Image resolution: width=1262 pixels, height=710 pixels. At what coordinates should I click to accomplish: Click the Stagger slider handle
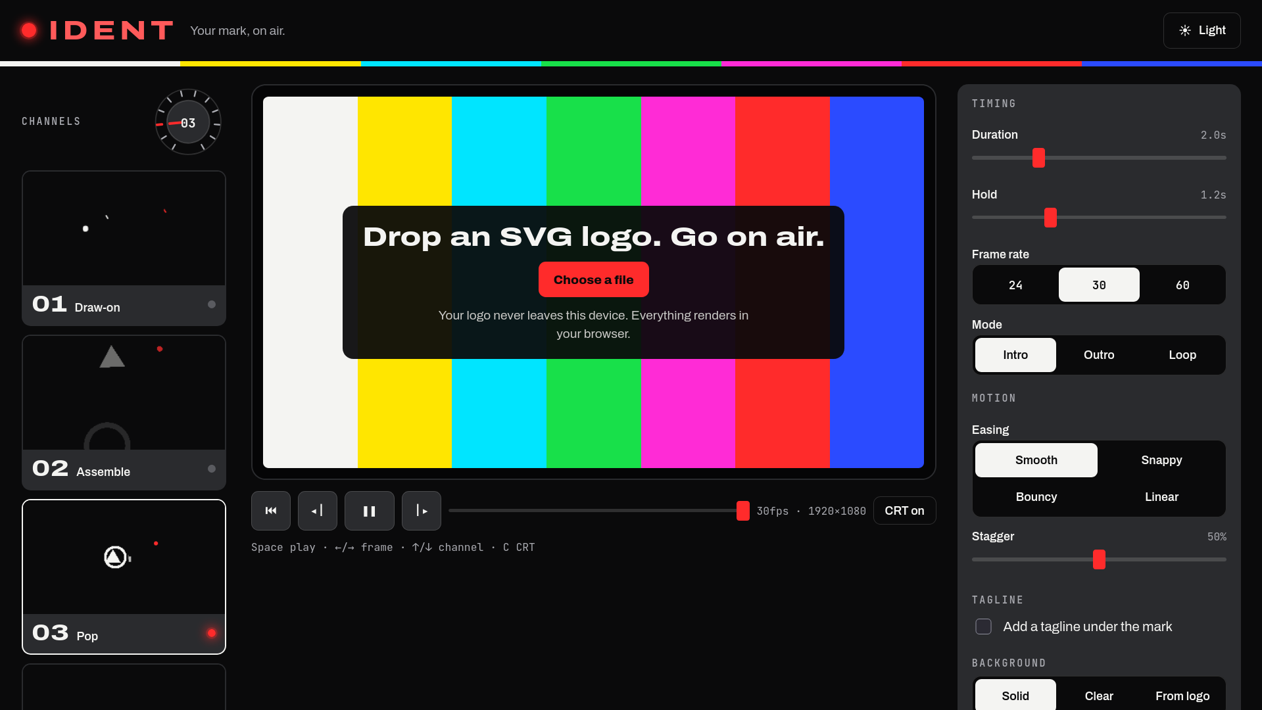[1099, 559]
